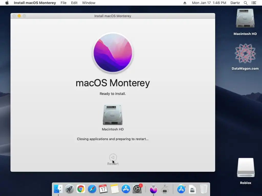
Task: Select the DataWagon.com desktop icon
Action: click(x=245, y=53)
